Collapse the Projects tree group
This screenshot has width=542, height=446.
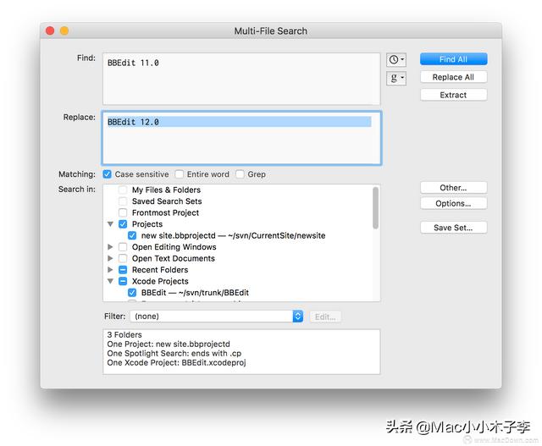point(111,224)
